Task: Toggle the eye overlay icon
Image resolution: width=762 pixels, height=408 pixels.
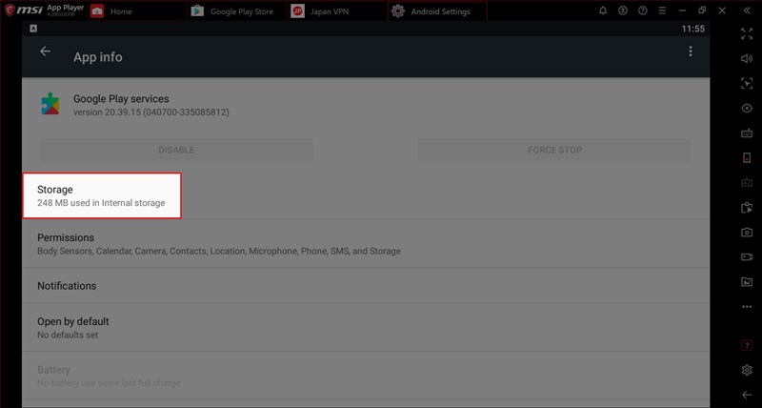Action: (x=747, y=109)
